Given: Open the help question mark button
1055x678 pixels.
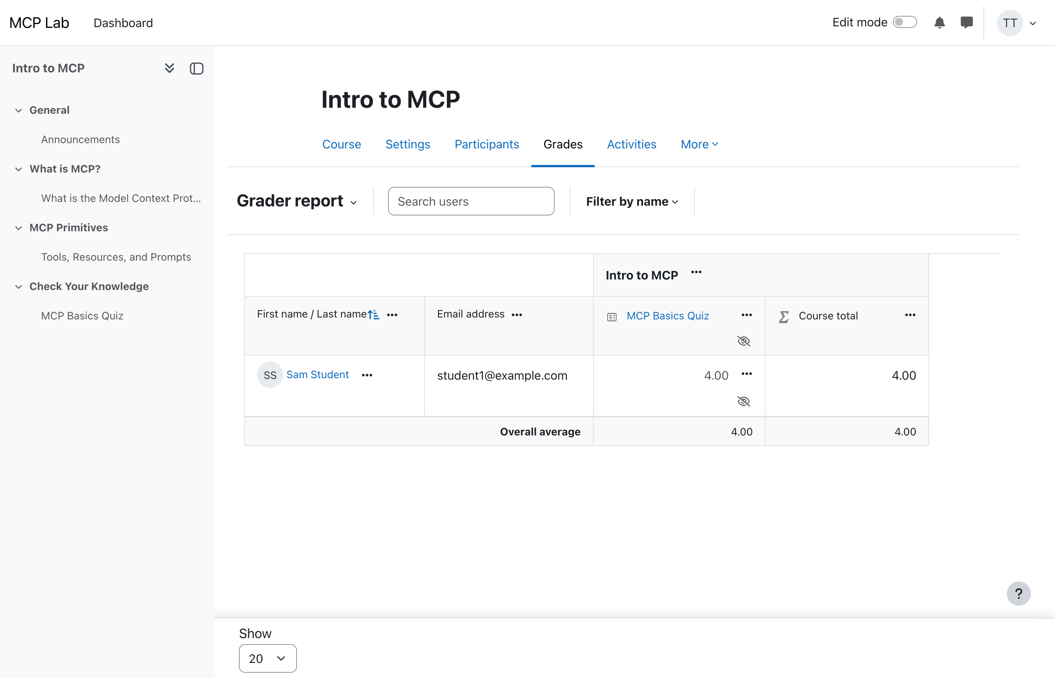Looking at the screenshot, I should pyautogui.click(x=1018, y=594).
